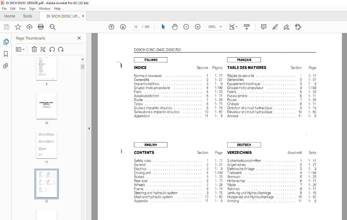This screenshot has height=220, width=347.
Task: Select page 11 thumbnail
Action: coord(46,145)
